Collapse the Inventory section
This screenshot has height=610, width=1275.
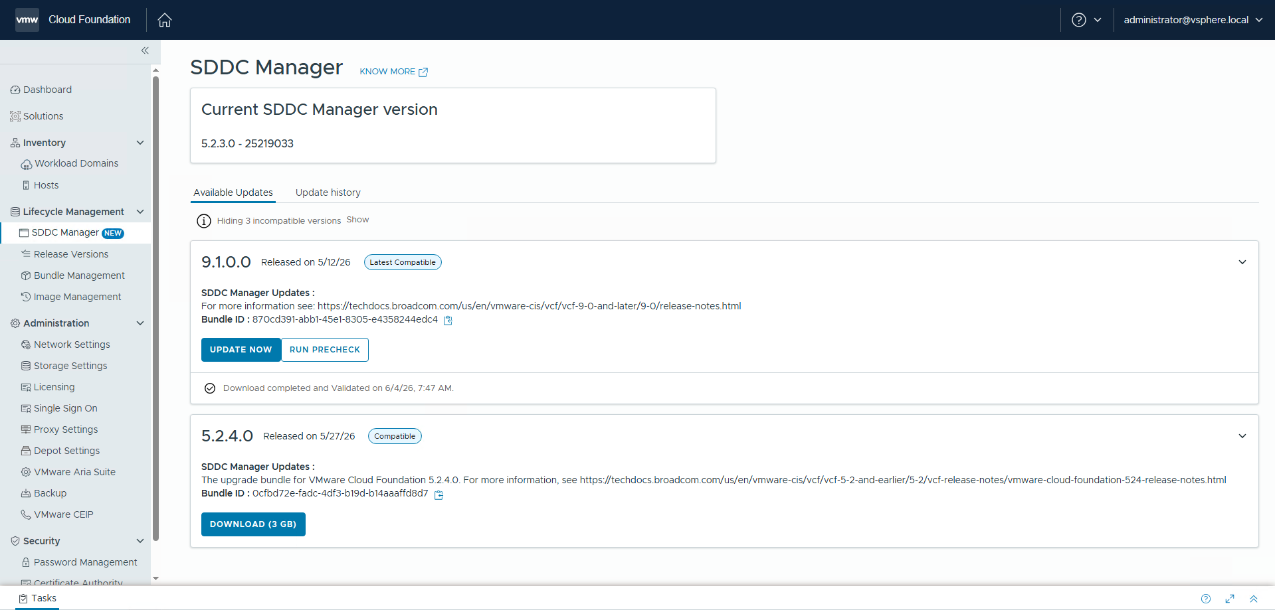(140, 143)
